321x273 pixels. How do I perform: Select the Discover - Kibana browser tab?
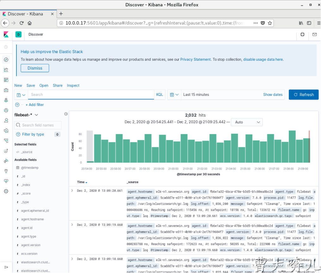coord(28,14)
